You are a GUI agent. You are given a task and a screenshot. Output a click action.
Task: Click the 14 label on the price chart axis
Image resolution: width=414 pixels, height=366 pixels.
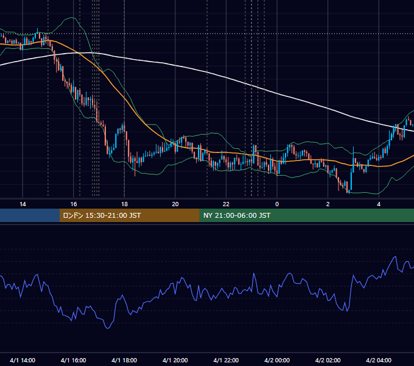(x=23, y=204)
